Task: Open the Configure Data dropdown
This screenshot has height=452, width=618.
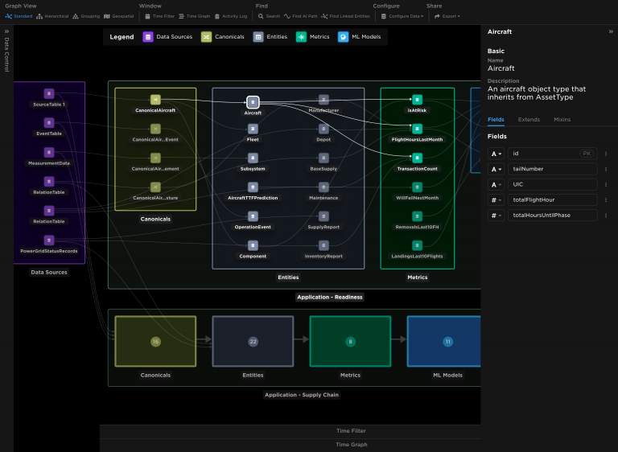Action: pyautogui.click(x=402, y=16)
